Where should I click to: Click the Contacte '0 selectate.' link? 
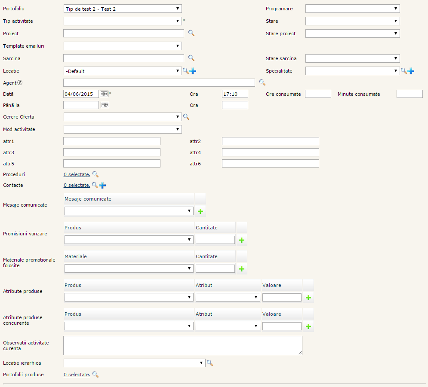pyautogui.click(x=77, y=185)
